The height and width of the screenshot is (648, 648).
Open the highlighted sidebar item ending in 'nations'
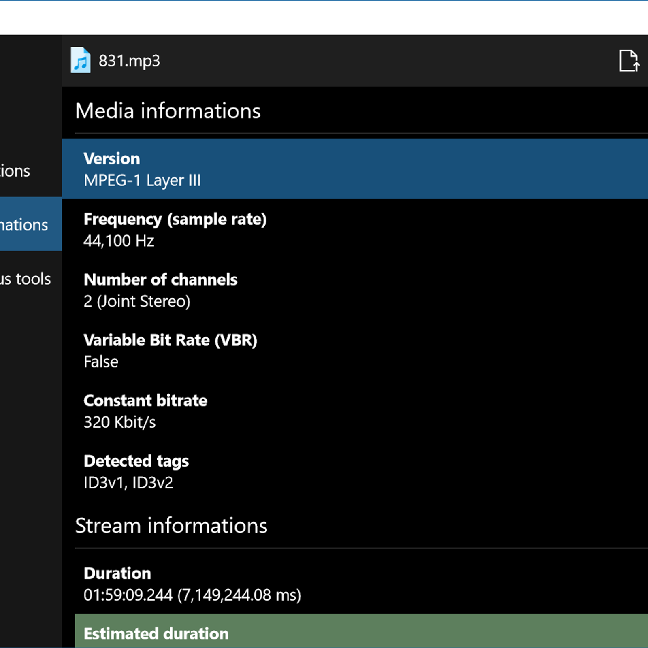pos(31,224)
